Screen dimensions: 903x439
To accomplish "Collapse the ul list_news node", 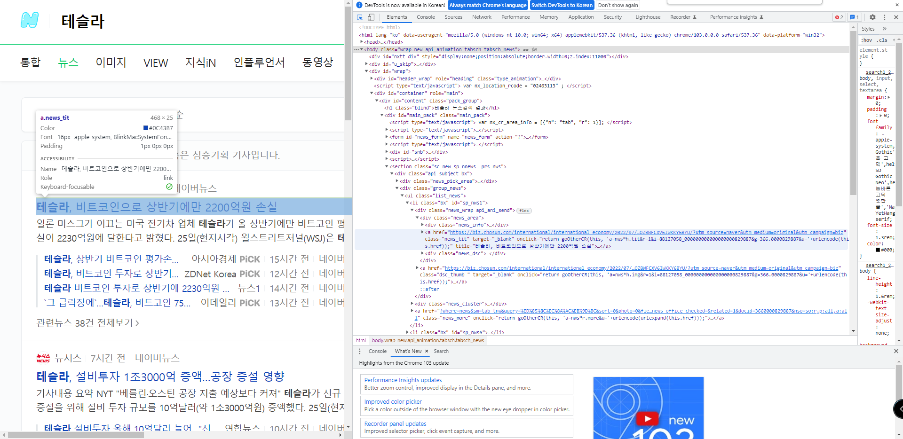I will pos(403,196).
